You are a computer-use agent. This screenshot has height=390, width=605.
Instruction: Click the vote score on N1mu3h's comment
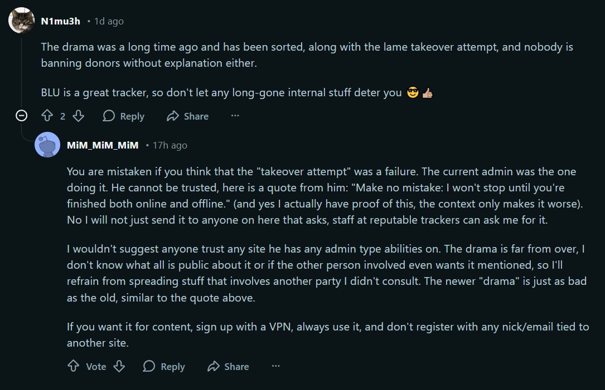(62, 116)
